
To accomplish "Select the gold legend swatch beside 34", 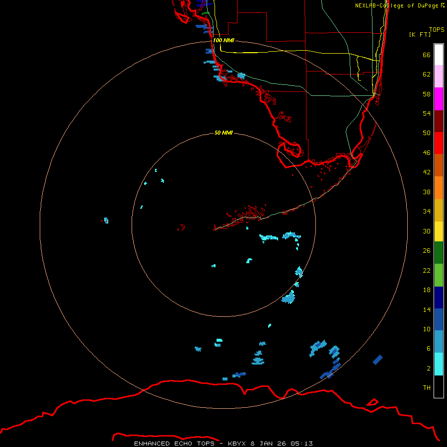I will tap(439, 210).
